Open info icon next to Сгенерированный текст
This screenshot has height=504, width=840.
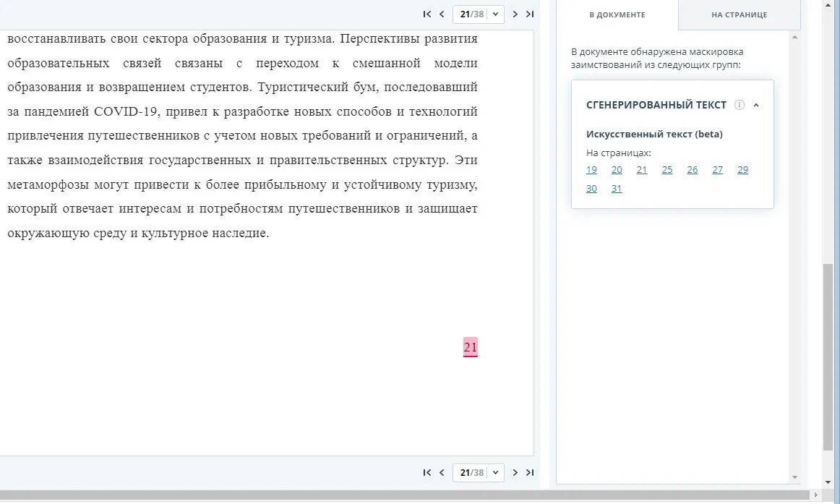pyautogui.click(x=740, y=105)
